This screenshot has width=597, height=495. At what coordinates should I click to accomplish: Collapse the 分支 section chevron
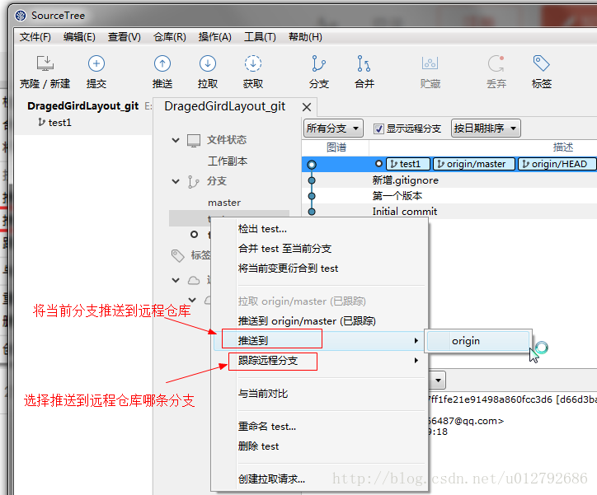tap(176, 181)
